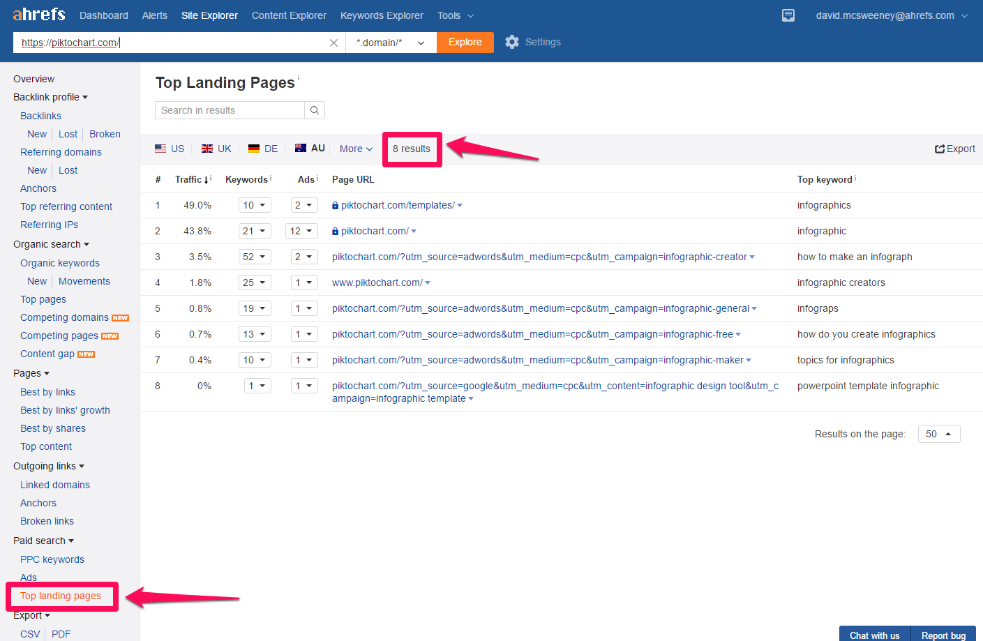Viewport: 983px width, 641px height.
Task: Open Site Explorer tab
Action: 209,15
